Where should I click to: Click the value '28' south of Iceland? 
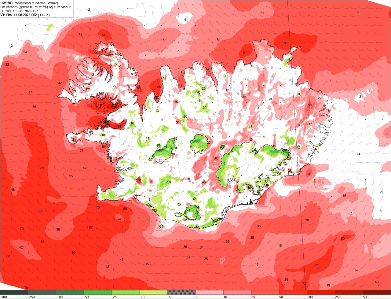click(188, 258)
